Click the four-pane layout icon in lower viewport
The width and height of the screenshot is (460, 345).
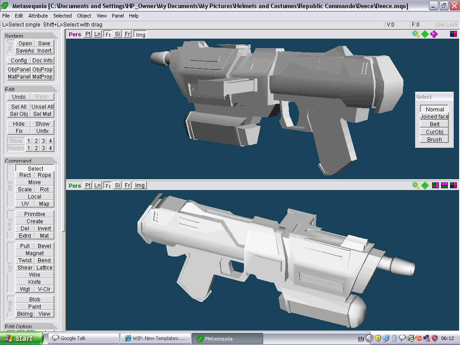(x=453, y=185)
